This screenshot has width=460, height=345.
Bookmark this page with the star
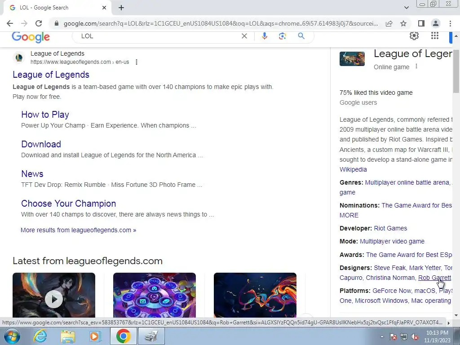click(403, 23)
